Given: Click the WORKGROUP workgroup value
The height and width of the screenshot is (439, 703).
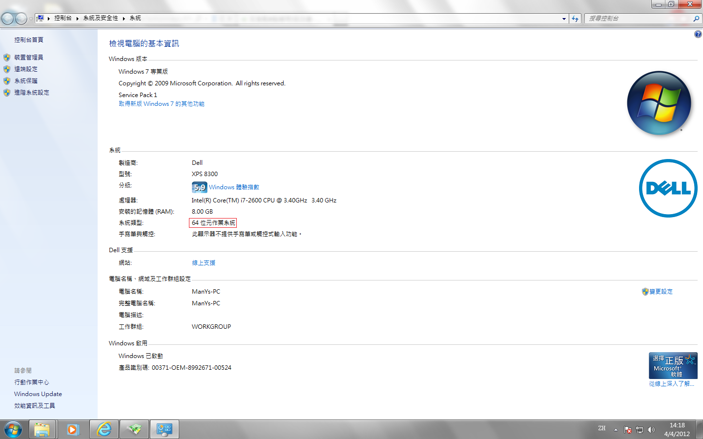Looking at the screenshot, I should pyautogui.click(x=211, y=327).
